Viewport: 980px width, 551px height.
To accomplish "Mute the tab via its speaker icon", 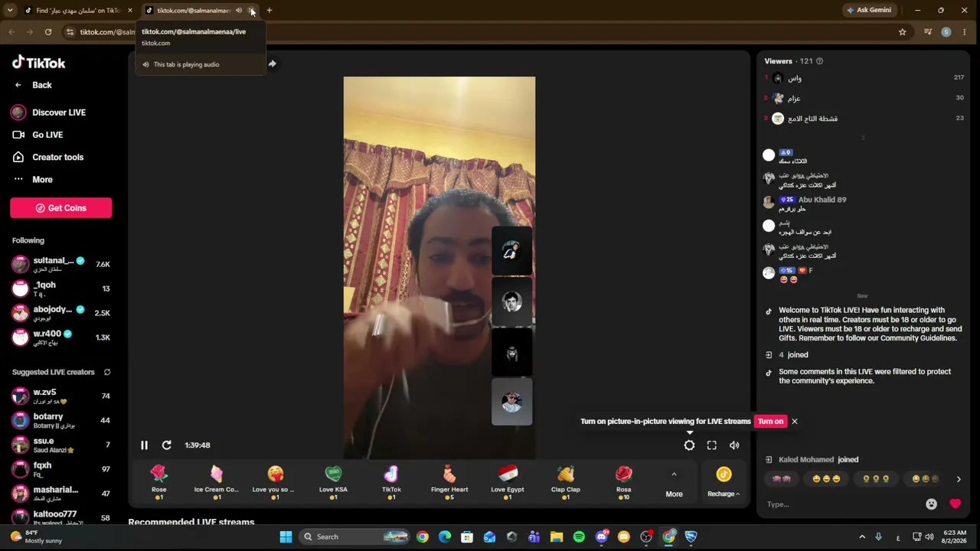I will click(x=239, y=11).
